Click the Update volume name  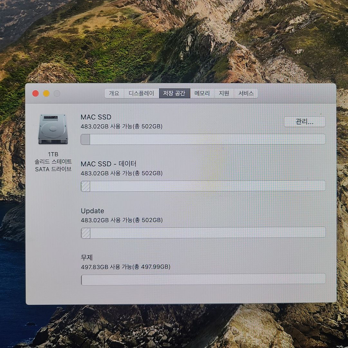click(x=92, y=211)
